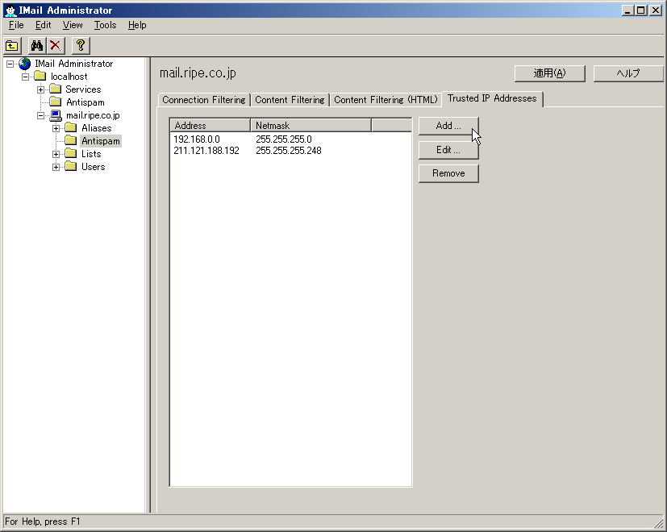Click the 255.255.255.0 netmask cell
The height and width of the screenshot is (532, 667).
(284, 139)
